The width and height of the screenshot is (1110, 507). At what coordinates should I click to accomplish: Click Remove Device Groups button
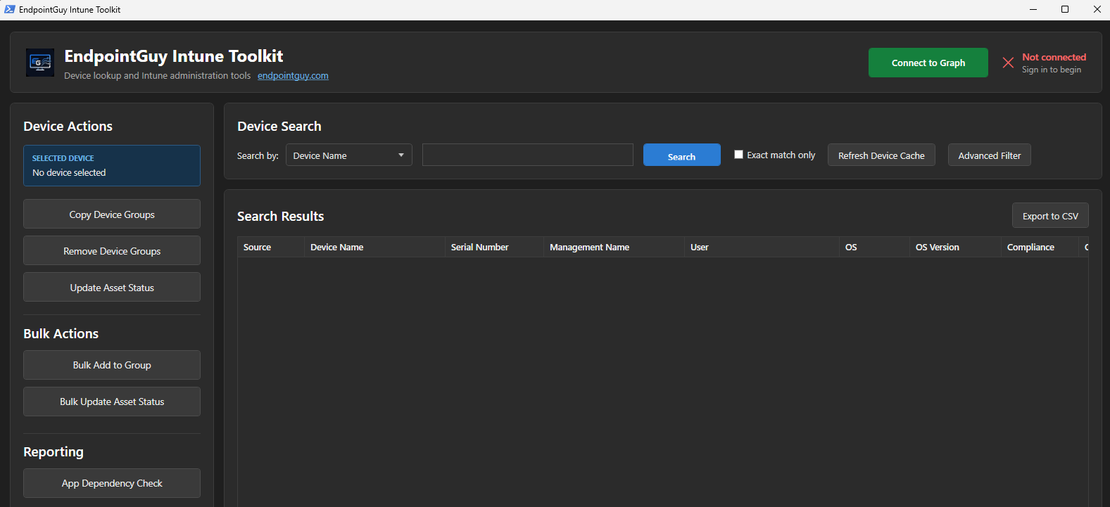tap(112, 250)
